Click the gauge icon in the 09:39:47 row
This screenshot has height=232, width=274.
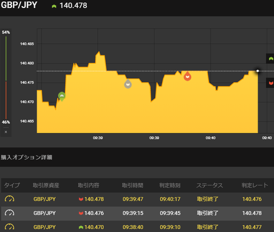tap(10, 199)
